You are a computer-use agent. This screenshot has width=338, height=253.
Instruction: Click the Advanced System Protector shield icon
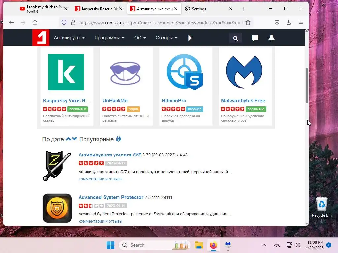57,208
